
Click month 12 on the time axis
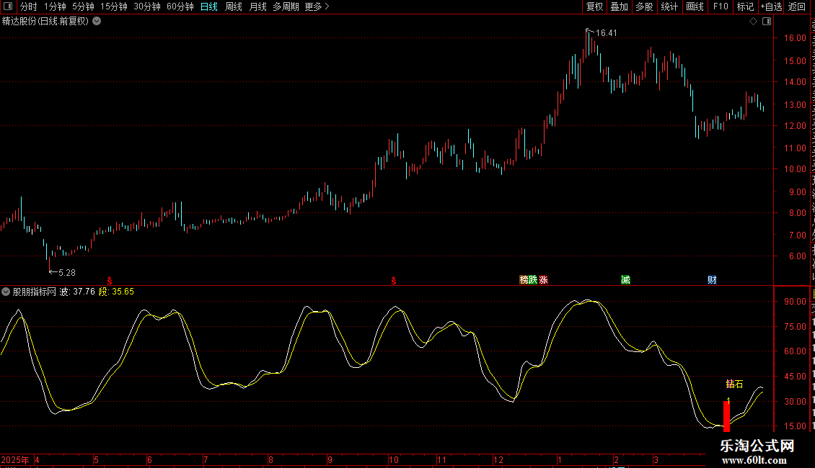point(498,459)
